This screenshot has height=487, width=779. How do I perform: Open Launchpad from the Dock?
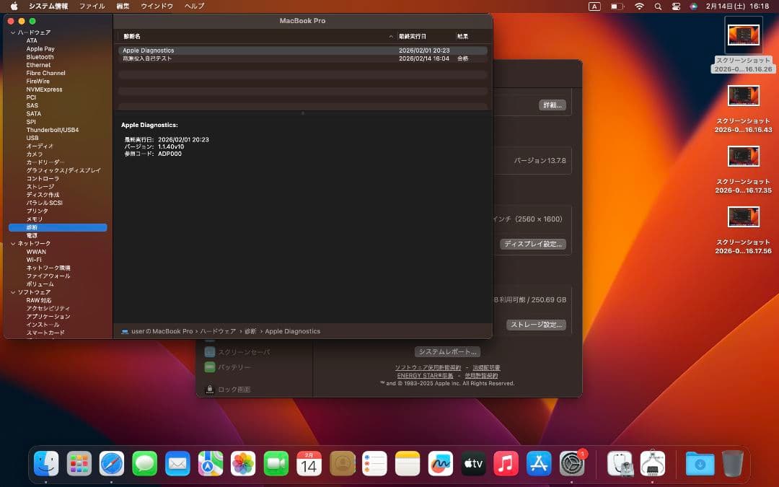point(79,464)
